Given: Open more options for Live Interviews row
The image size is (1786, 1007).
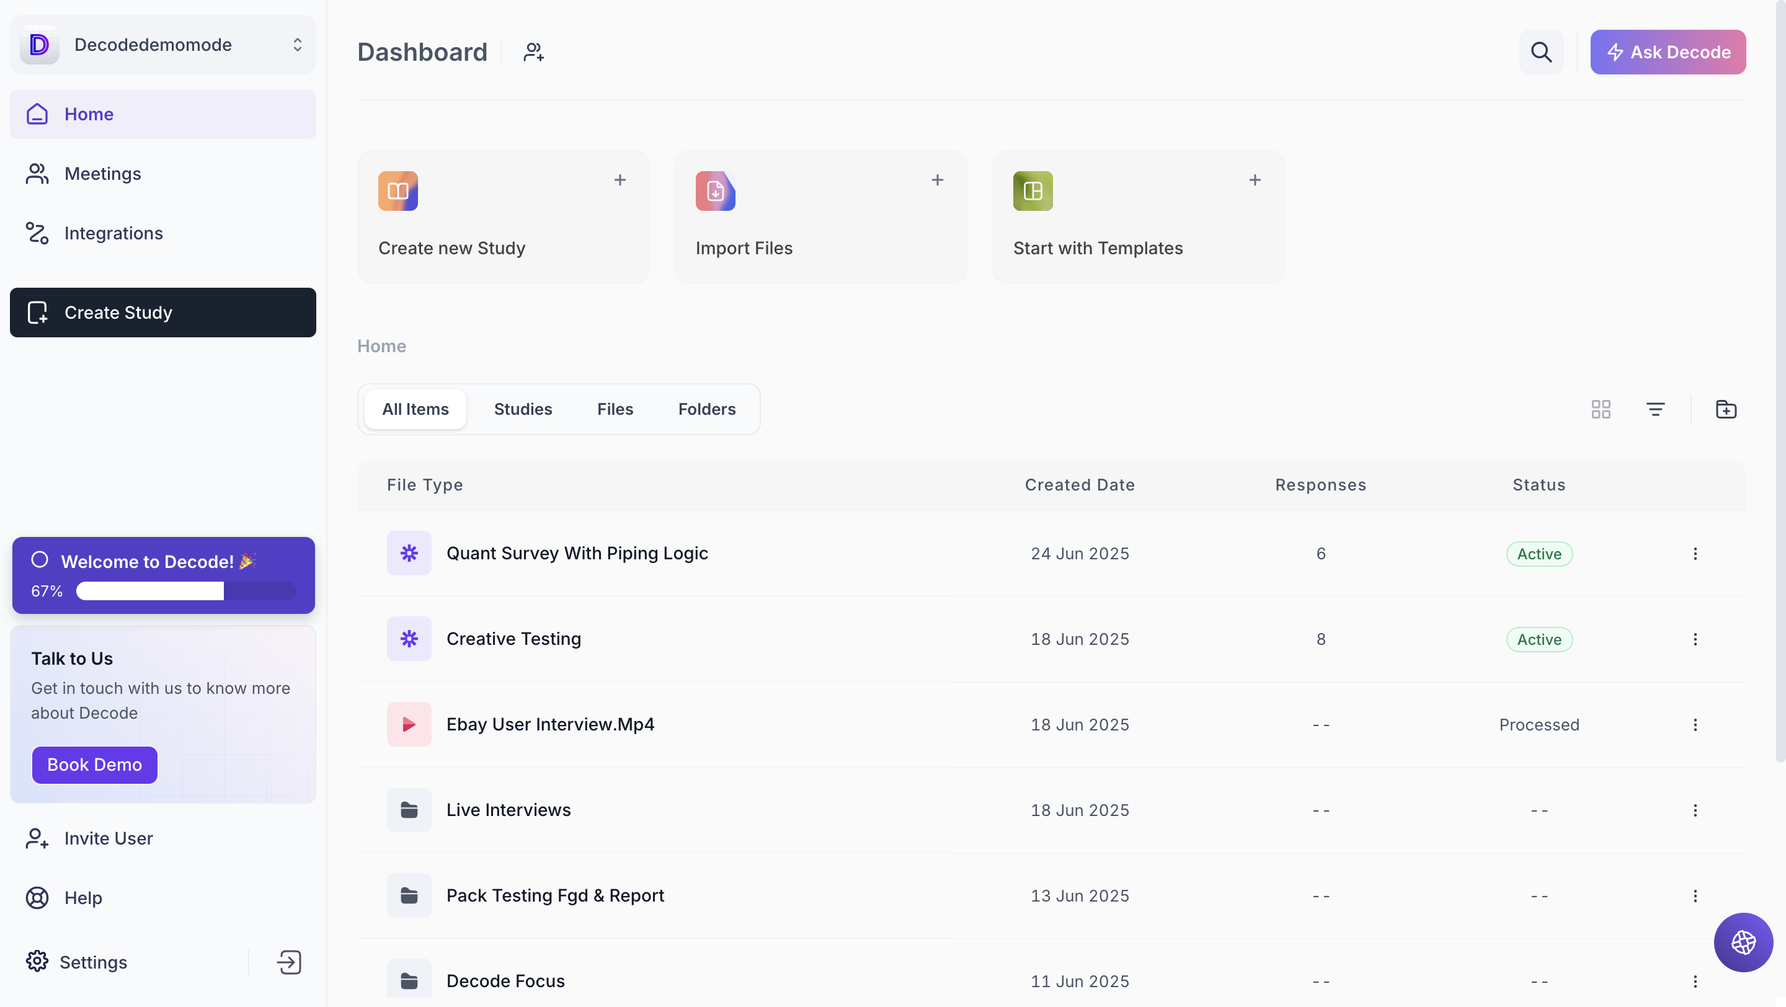Looking at the screenshot, I should pyautogui.click(x=1695, y=810).
